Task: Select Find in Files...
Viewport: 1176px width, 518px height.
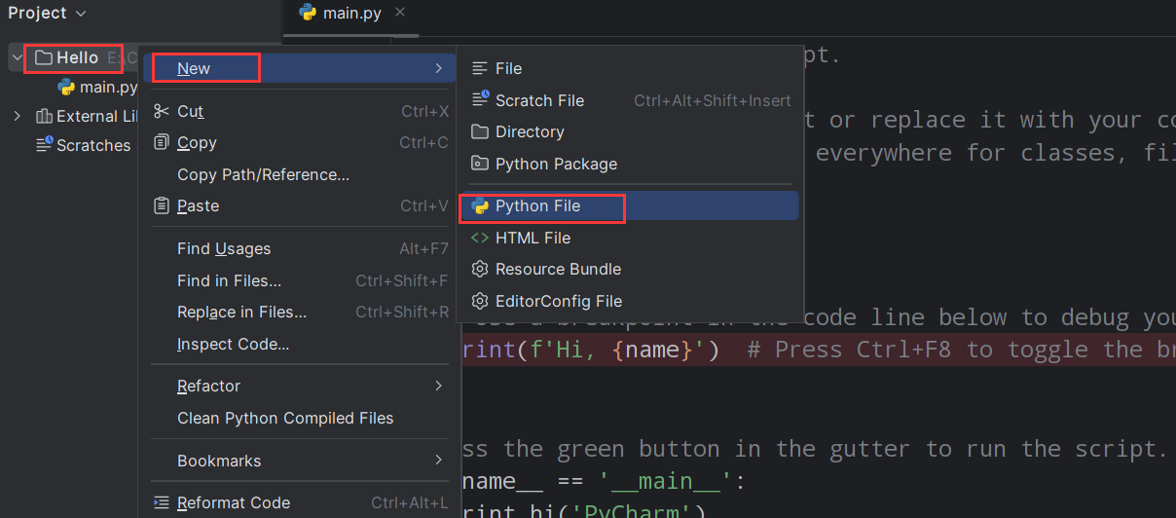Action: point(300,281)
